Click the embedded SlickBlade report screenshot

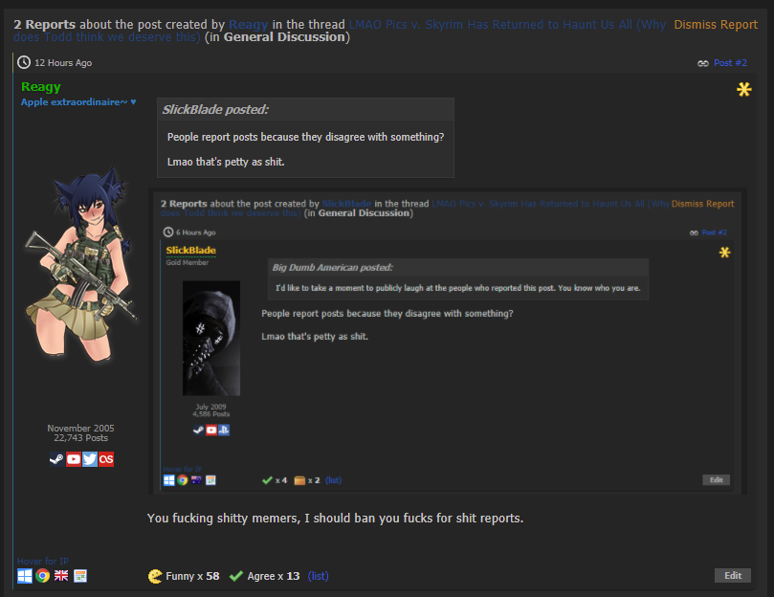(447, 342)
